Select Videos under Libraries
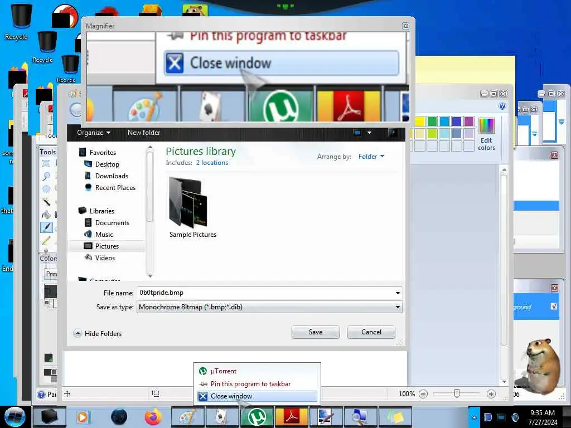Viewport: 571px width, 428px height. tap(99, 257)
